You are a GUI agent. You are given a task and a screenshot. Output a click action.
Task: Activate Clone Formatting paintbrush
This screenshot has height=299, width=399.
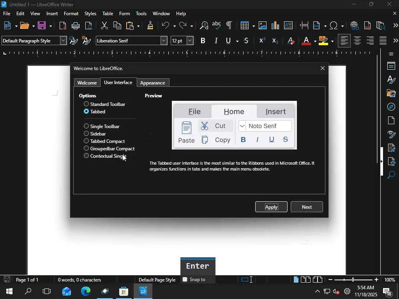tap(150, 25)
